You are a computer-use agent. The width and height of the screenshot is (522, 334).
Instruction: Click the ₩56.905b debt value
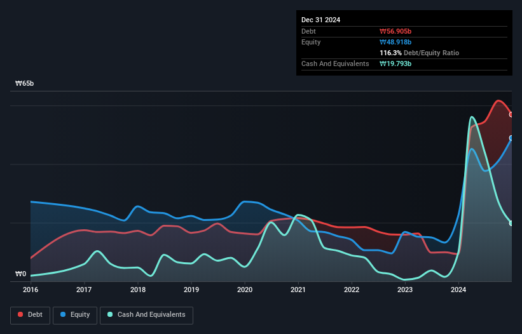(x=395, y=31)
